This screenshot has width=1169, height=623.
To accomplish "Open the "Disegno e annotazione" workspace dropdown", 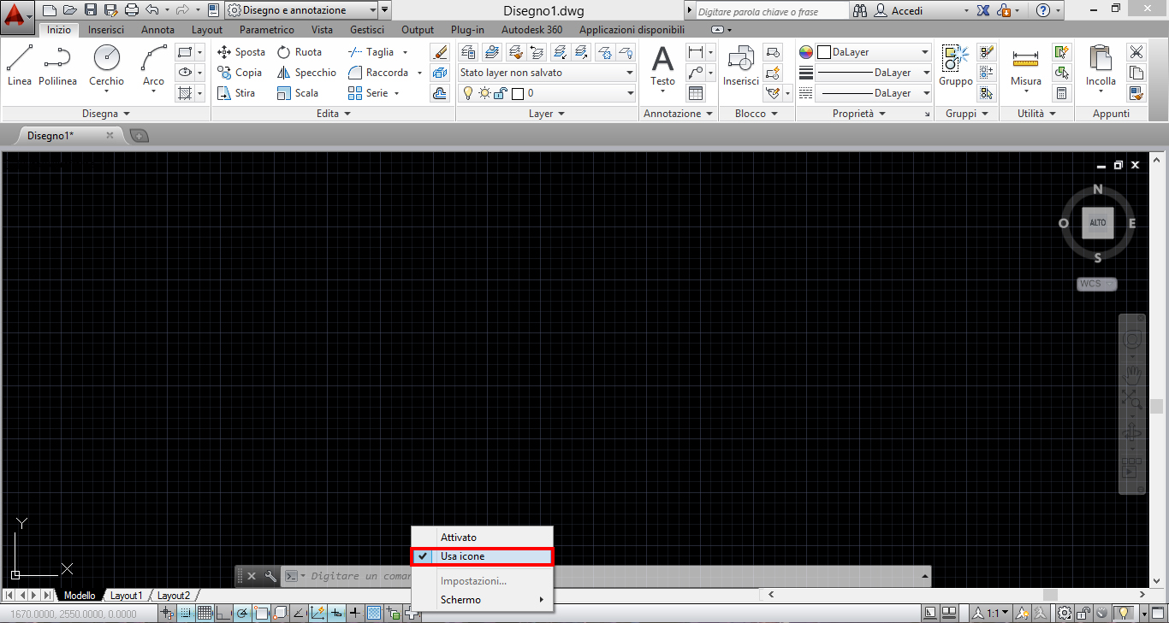I will pyautogui.click(x=300, y=10).
